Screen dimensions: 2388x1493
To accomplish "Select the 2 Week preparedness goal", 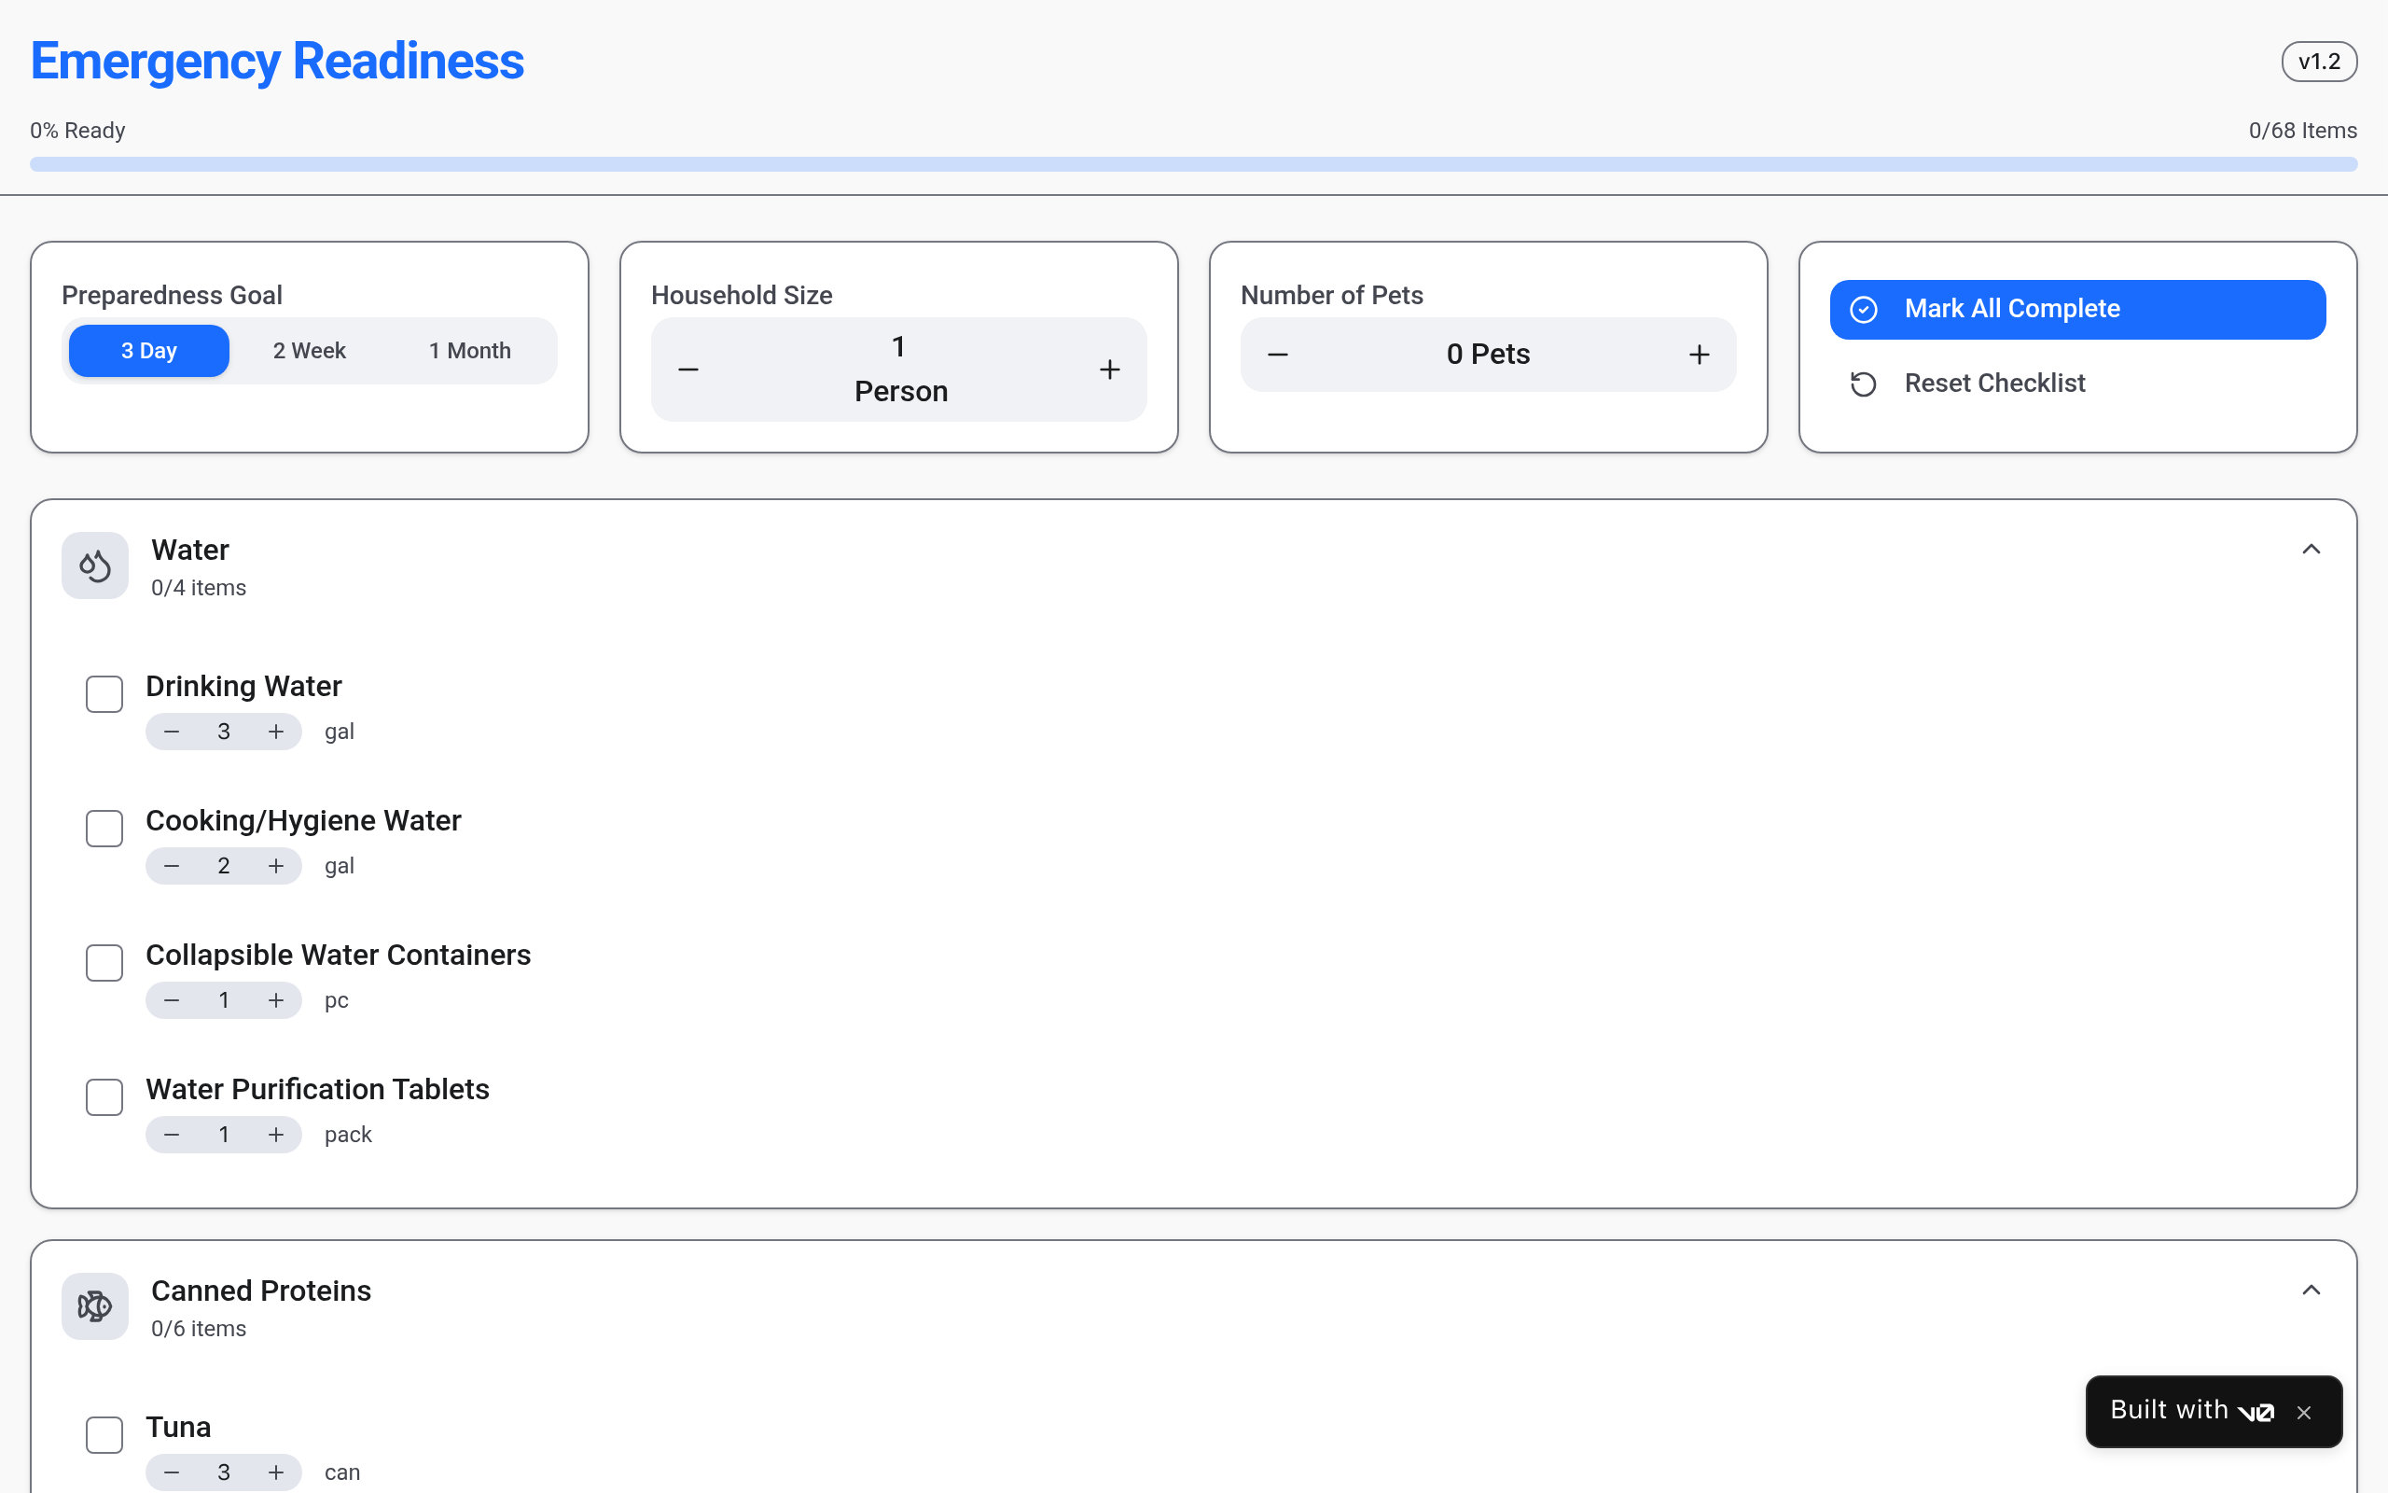I will [x=309, y=351].
